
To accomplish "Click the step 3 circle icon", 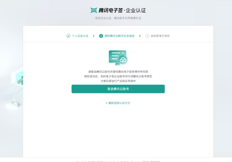I will (147, 36).
